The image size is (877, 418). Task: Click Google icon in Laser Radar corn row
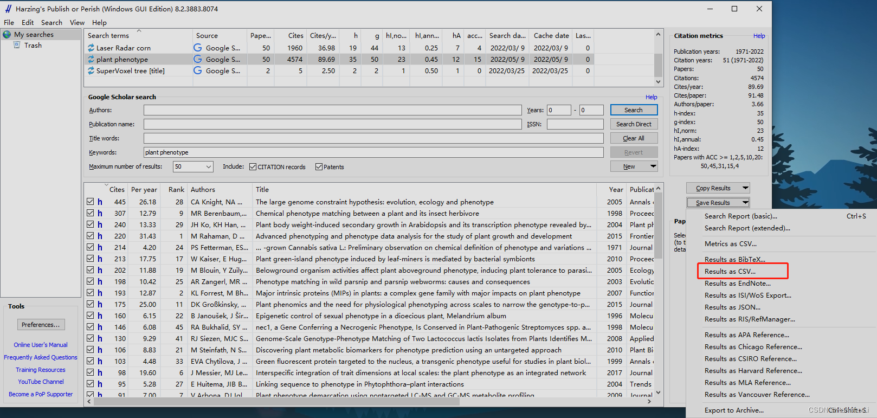pyautogui.click(x=198, y=48)
